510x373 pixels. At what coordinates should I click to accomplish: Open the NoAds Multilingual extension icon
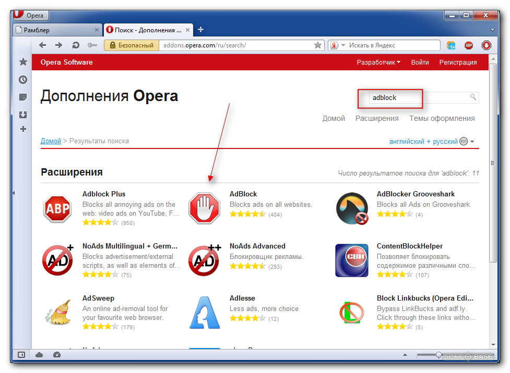[x=58, y=260]
